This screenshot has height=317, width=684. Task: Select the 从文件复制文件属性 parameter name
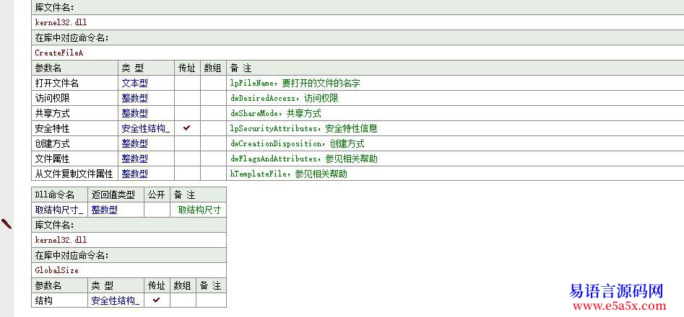pyautogui.click(x=74, y=174)
